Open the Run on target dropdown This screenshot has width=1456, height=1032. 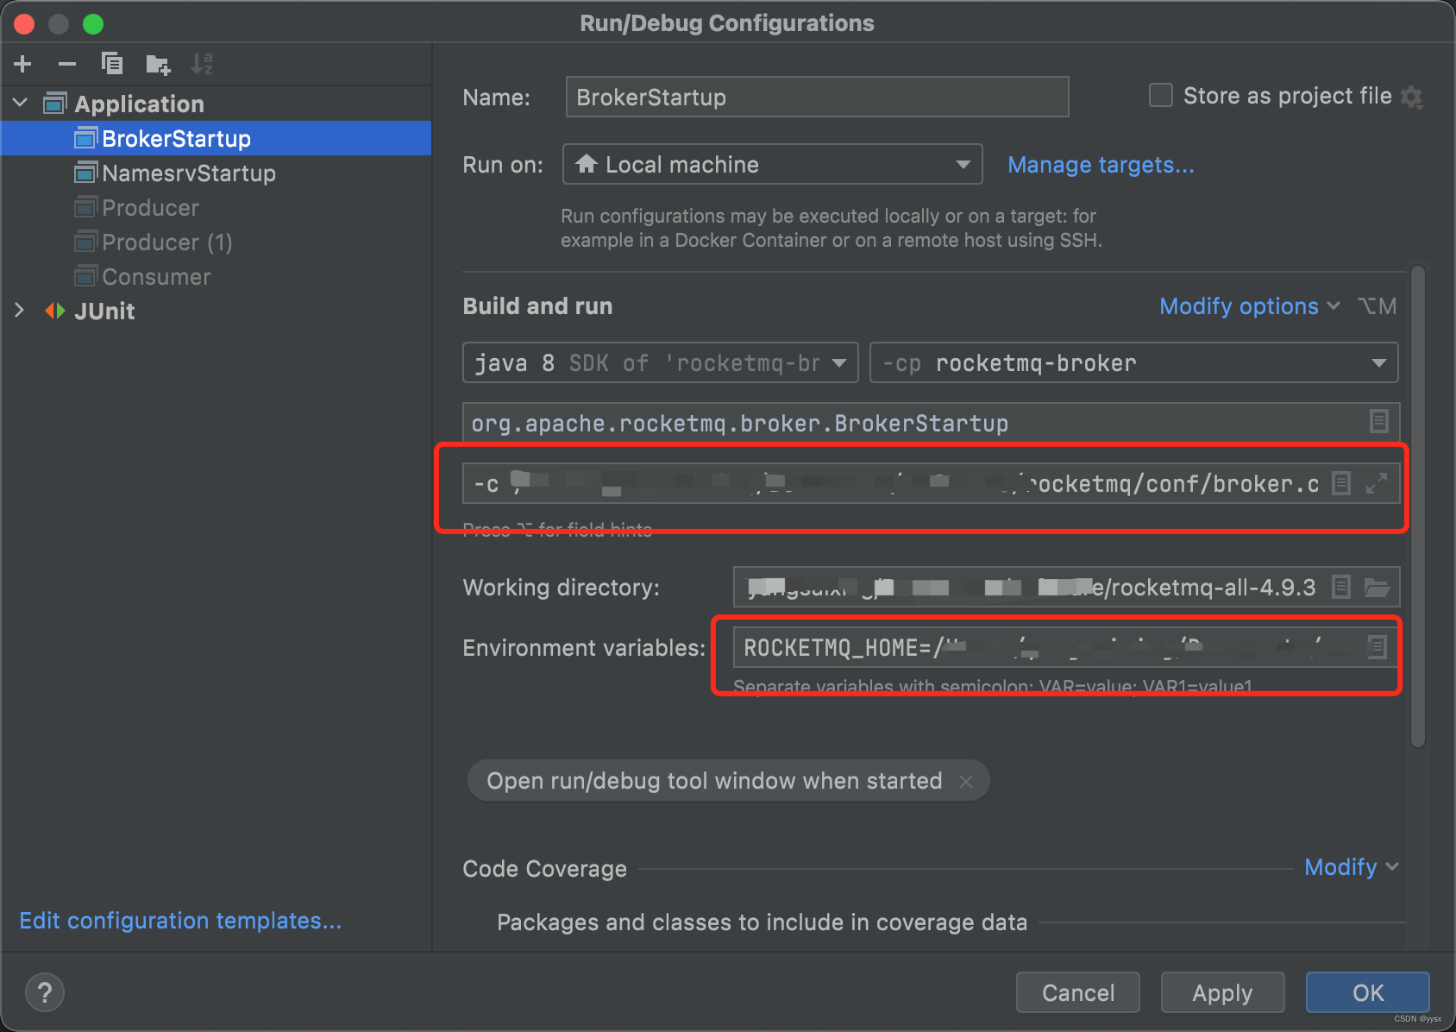(x=773, y=164)
